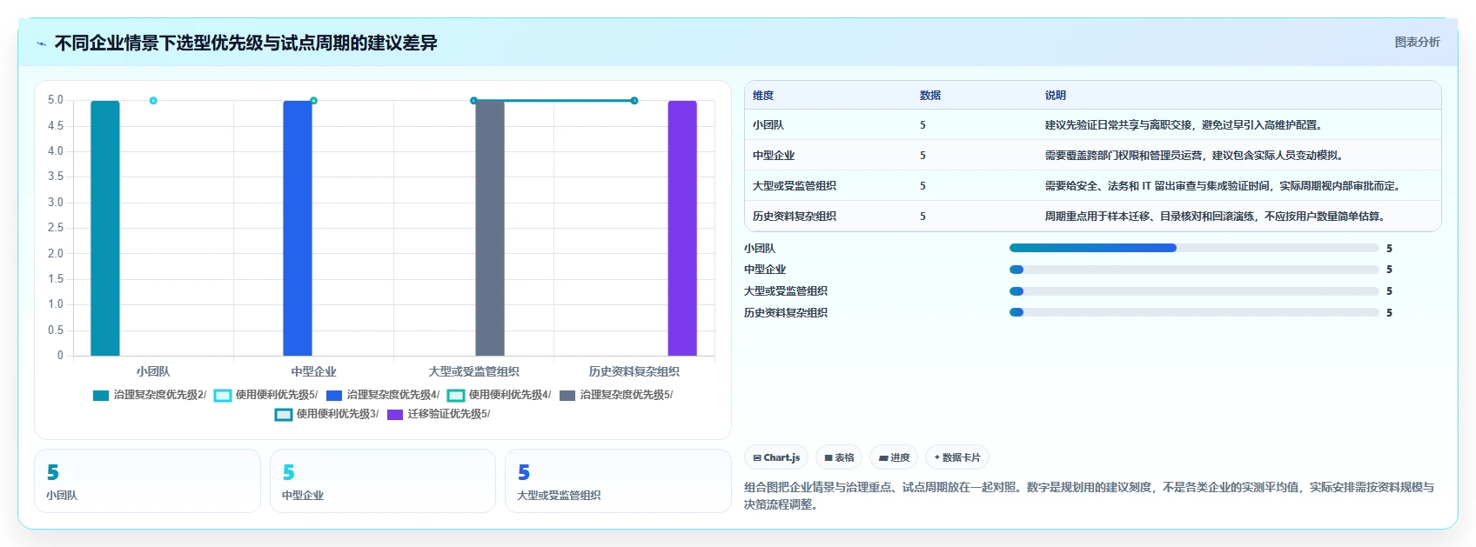The height and width of the screenshot is (547, 1476).
Task: Click the line data point above 中型企业
Action: (313, 101)
